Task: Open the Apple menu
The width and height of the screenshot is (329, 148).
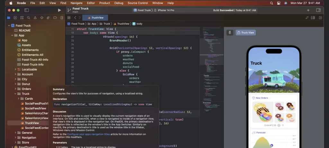Action: (11, 3)
